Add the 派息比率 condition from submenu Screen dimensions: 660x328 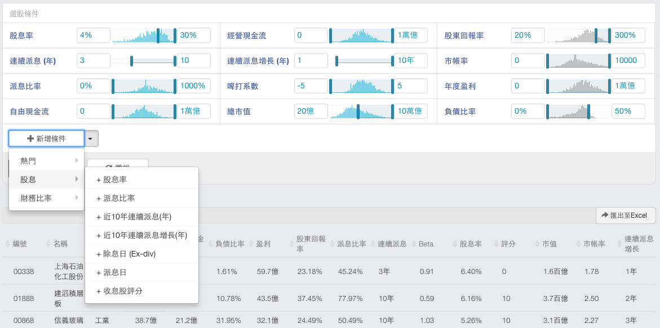pos(141,198)
